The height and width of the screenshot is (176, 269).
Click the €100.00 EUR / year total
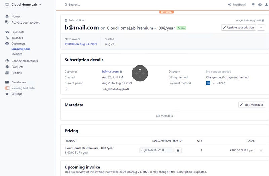(x=242, y=150)
